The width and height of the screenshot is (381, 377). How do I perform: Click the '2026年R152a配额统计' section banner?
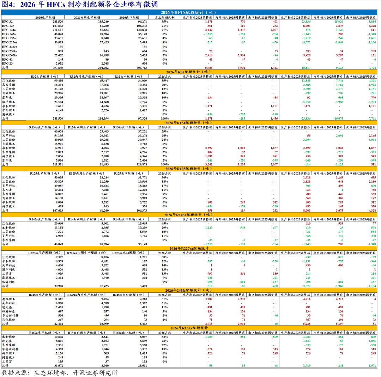pyautogui.click(x=190, y=328)
